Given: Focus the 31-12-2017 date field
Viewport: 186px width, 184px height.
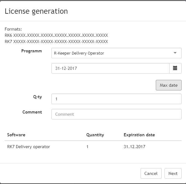Looking at the screenshot, I should click(110, 68).
